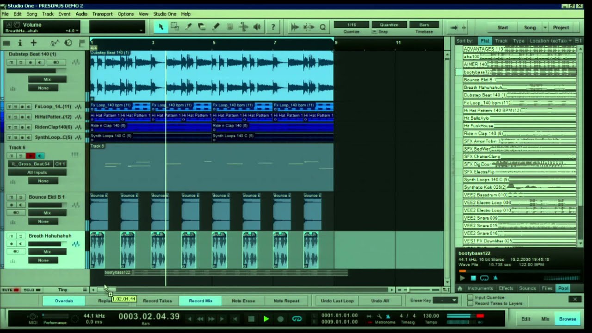Click the Start page button
The image size is (592, 333).
(x=503, y=28)
